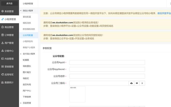Image resolution: width=171 pixels, height=107 pixels.
Task: Click the 多开店 logo button
Action: tap(9, 3)
